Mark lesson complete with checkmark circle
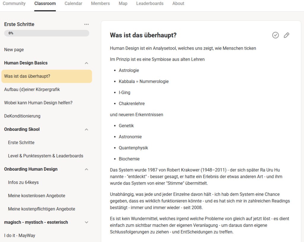The height and width of the screenshot is (242, 304). tap(275, 35)
